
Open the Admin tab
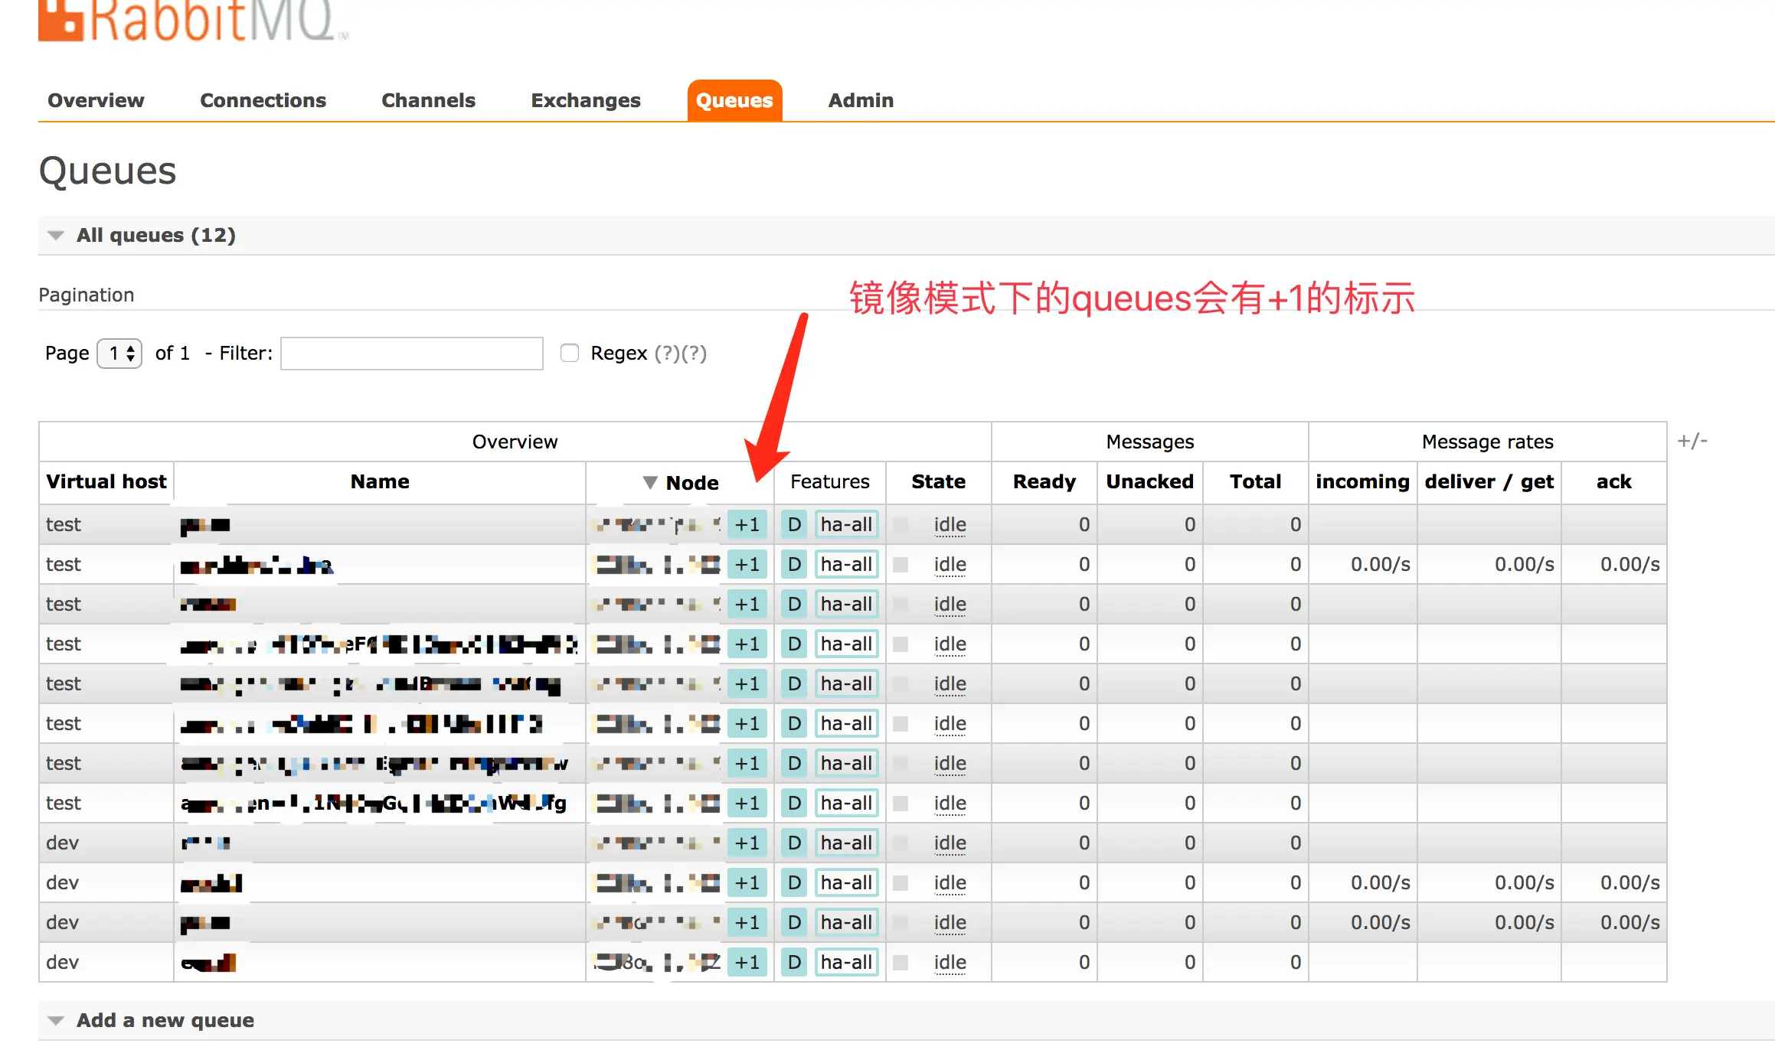pyautogui.click(x=860, y=101)
